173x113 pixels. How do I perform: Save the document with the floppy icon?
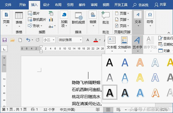tap(4, 40)
